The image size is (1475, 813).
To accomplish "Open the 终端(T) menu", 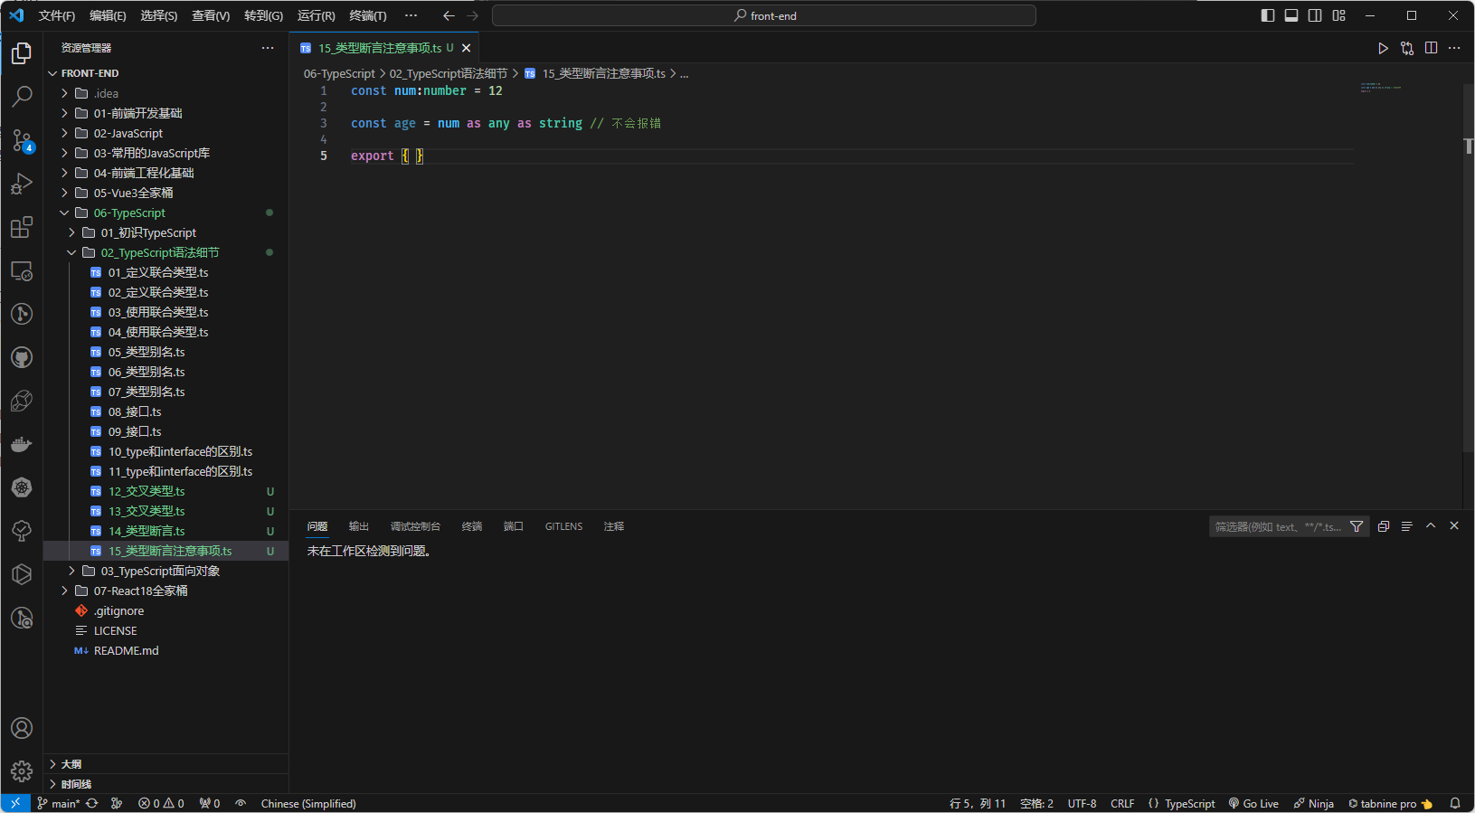I will [368, 15].
